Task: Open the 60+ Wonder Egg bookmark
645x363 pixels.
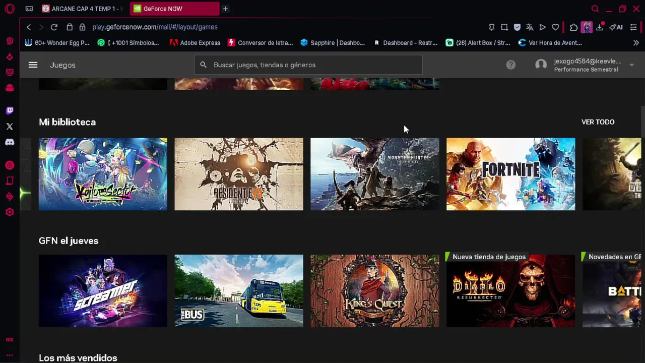Action: (x=57, y=43)
